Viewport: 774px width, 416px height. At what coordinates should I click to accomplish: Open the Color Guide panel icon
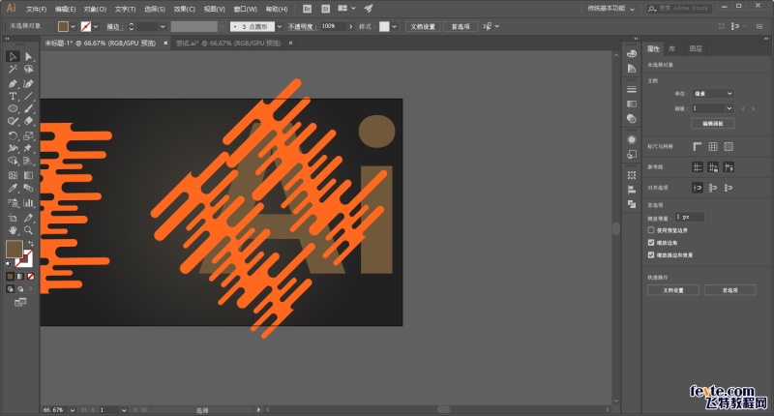(x=632, y=69)
